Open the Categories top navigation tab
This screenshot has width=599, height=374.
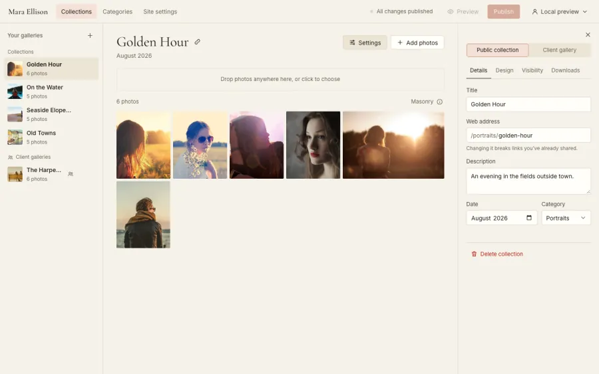click(117, 12)
